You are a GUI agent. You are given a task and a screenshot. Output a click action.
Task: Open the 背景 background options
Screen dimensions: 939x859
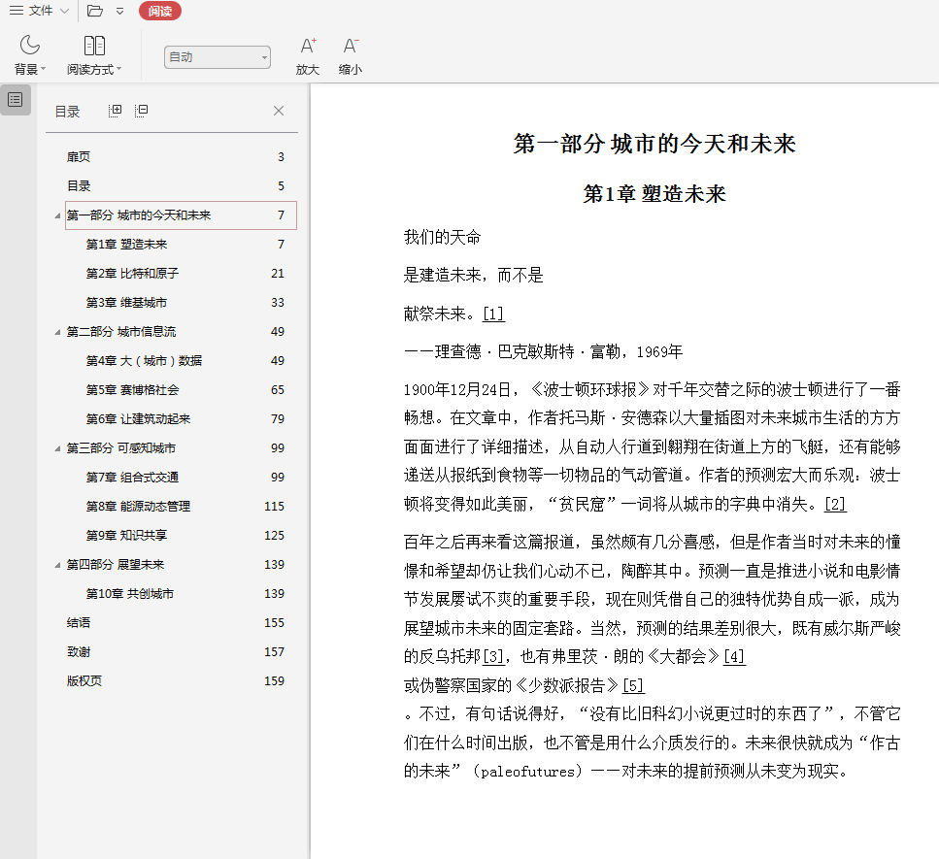(30, 56)
